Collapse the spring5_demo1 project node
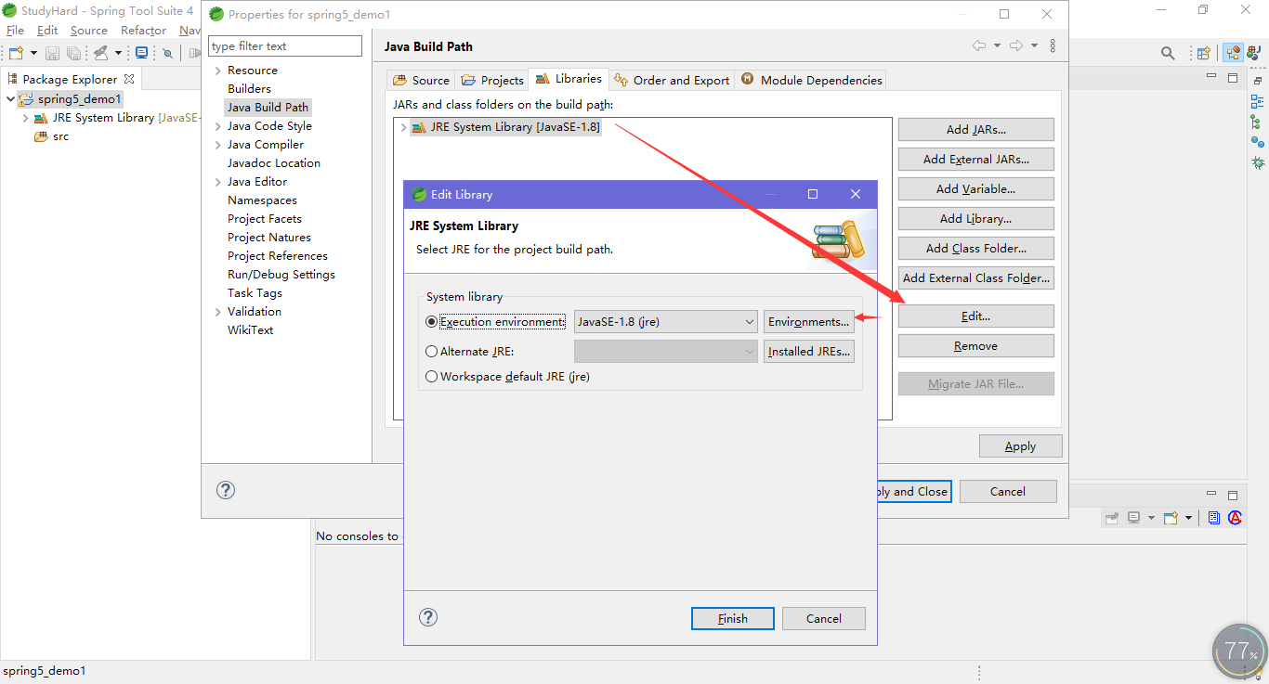This screenshot has height=684, width=1269. click(x=10, y=99)
